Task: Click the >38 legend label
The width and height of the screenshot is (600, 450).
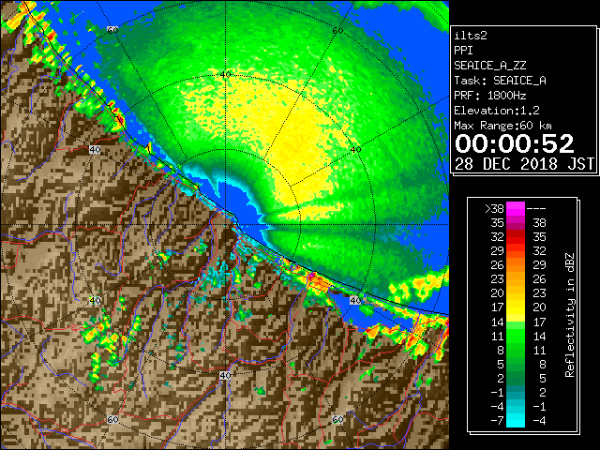Action: point(494,209)
